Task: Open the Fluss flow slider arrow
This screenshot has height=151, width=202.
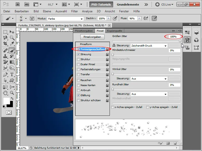Action: coord(139,18)
